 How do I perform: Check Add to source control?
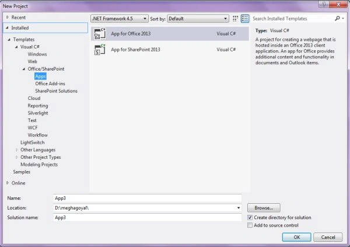click(x=250, y=225)
